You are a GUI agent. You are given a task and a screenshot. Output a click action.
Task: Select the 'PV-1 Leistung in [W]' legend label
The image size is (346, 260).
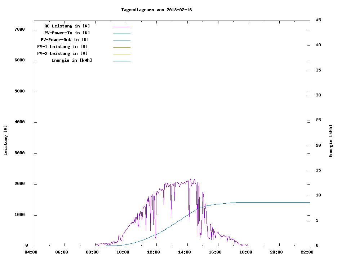[63, 47]
